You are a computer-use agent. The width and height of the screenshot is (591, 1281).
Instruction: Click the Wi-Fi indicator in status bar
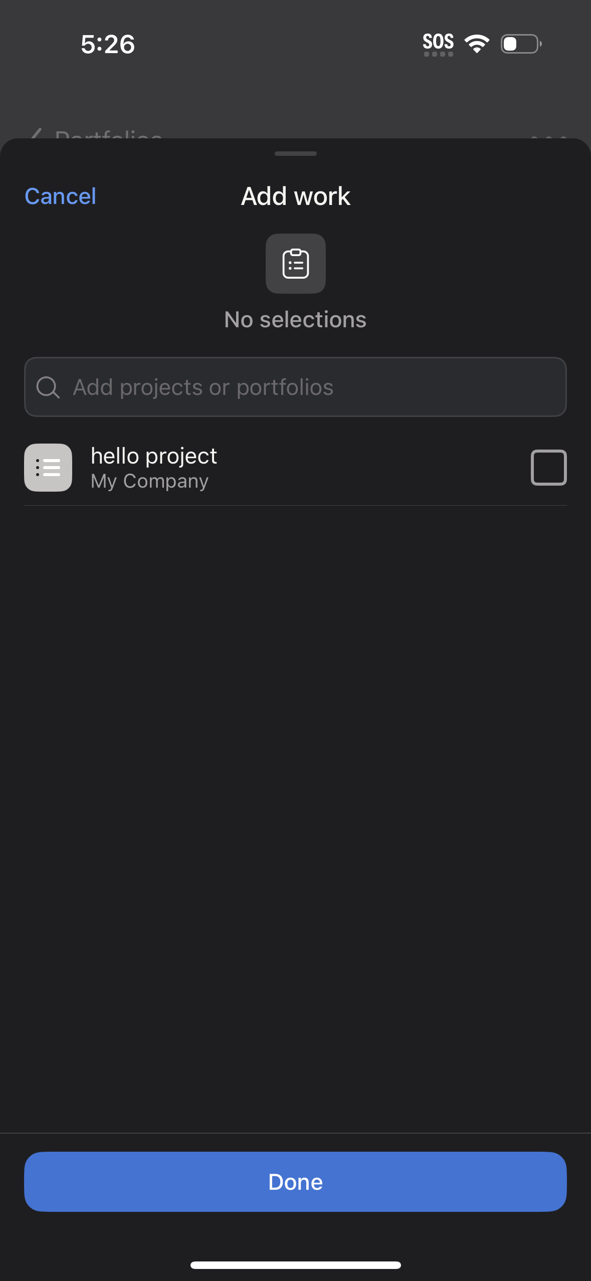476,44
